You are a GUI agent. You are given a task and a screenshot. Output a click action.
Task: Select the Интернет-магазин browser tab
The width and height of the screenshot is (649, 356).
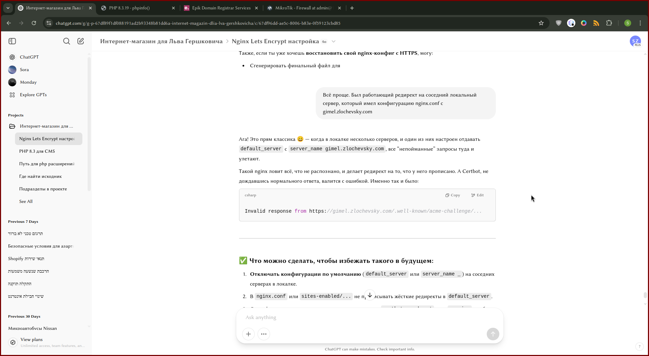point(55,8)
